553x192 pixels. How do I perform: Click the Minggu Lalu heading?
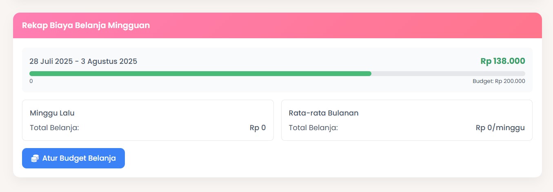[52, 113]
